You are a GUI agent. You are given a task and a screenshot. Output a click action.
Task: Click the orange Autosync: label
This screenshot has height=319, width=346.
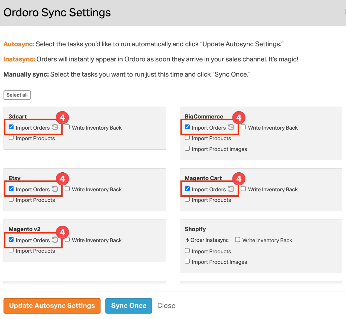coord(19,44)
